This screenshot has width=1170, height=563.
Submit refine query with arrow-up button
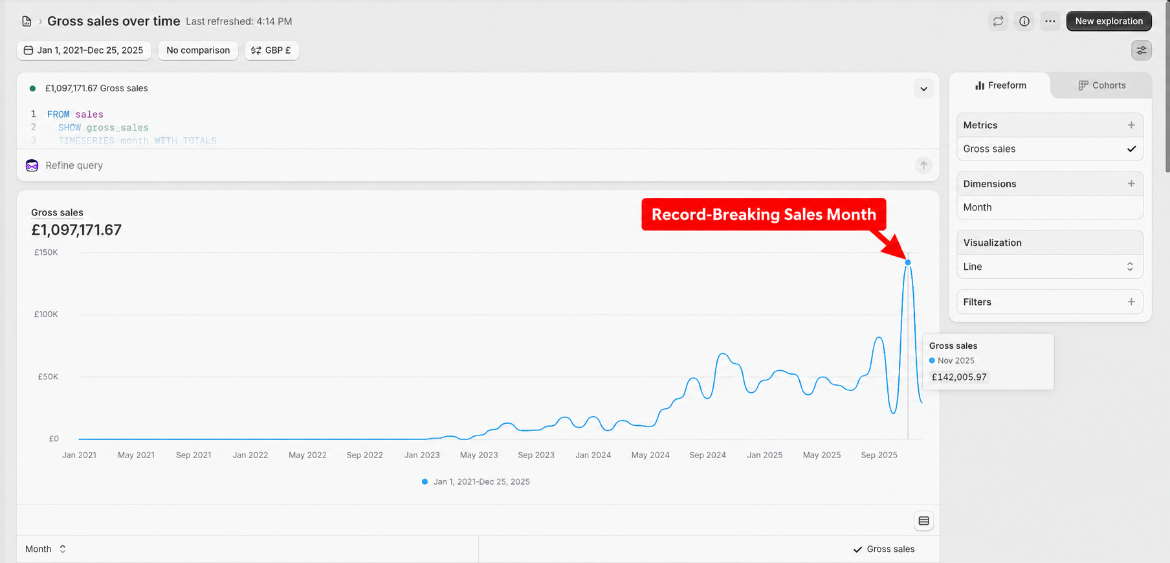point(923,165)
